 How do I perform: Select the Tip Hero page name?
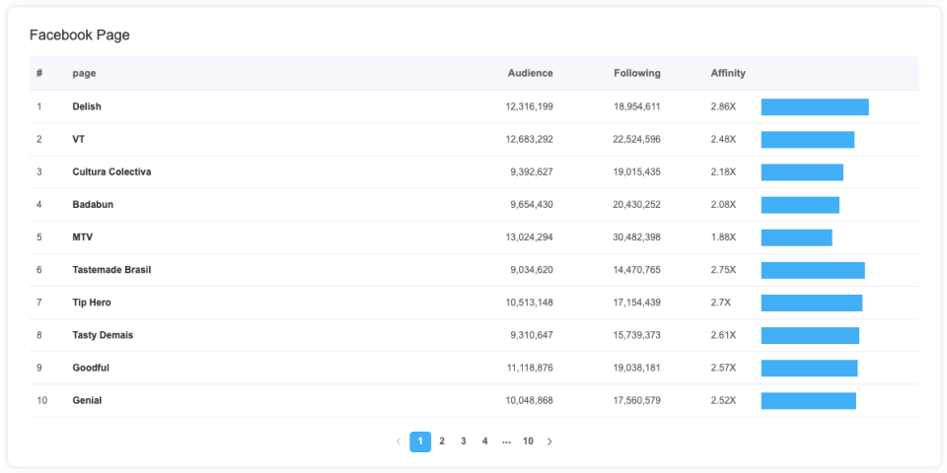[x=92, y=303]
